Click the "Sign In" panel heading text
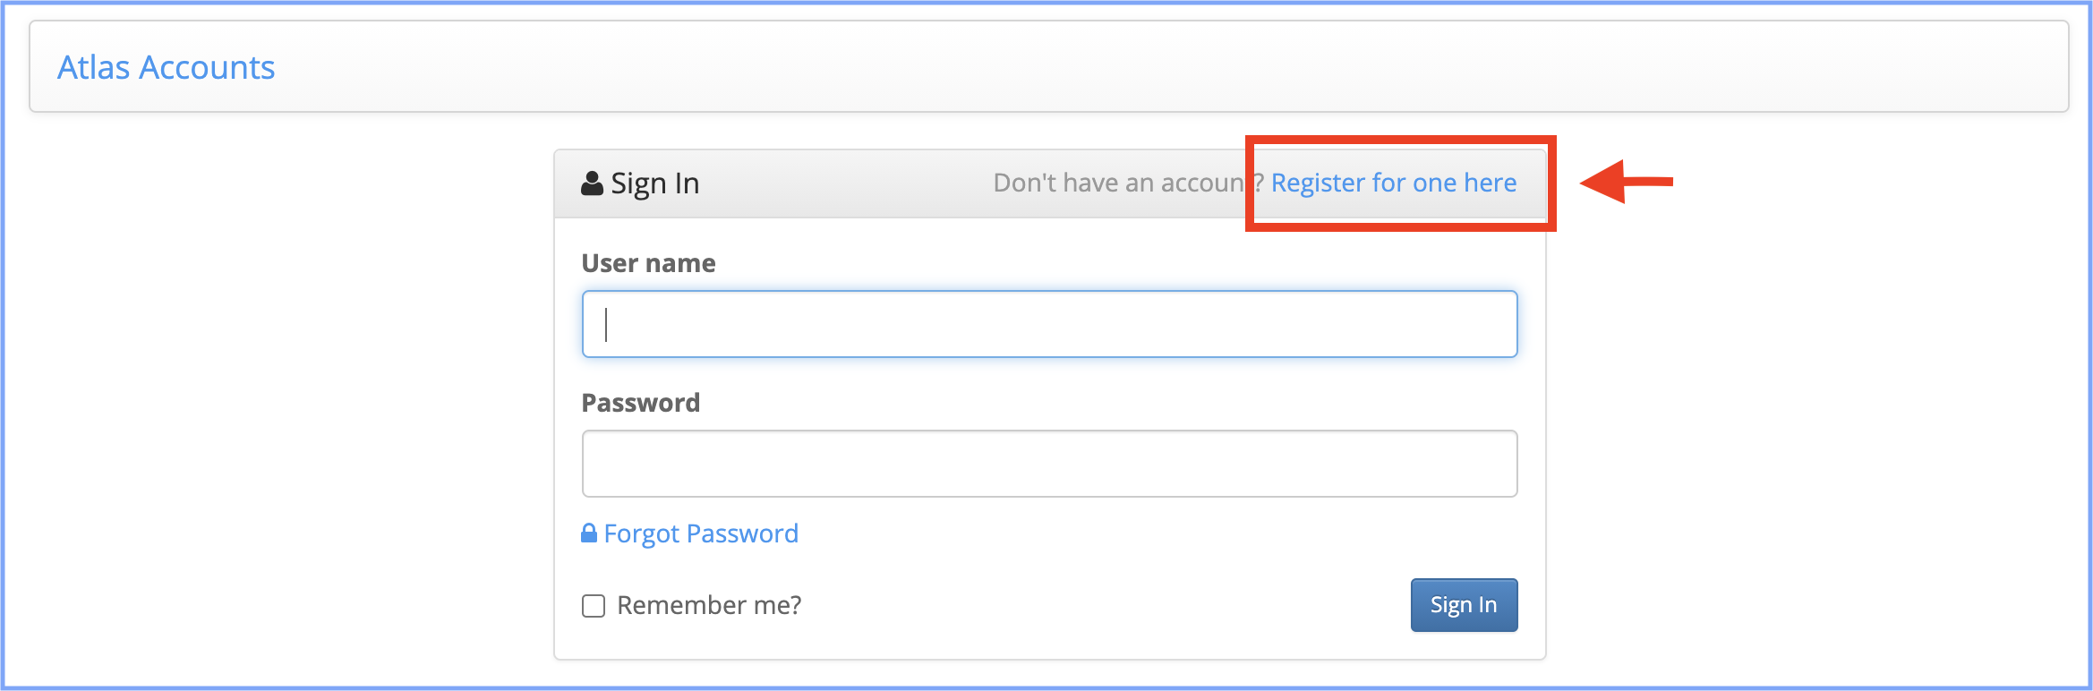Image resolution: width=2093 pixels, height=691 pixels. pos(654,183)
